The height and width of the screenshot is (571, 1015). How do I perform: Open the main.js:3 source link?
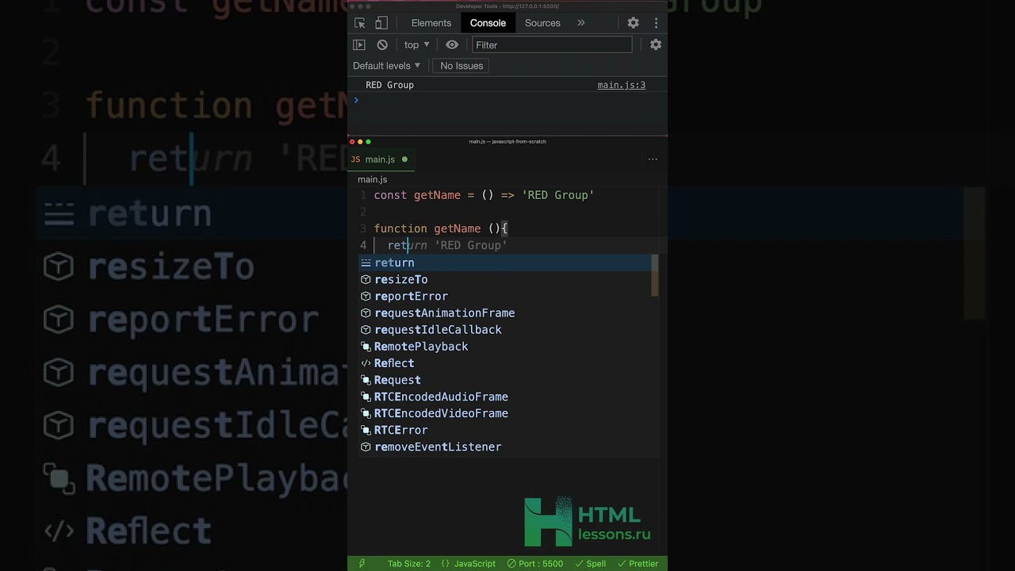[622, 85]
